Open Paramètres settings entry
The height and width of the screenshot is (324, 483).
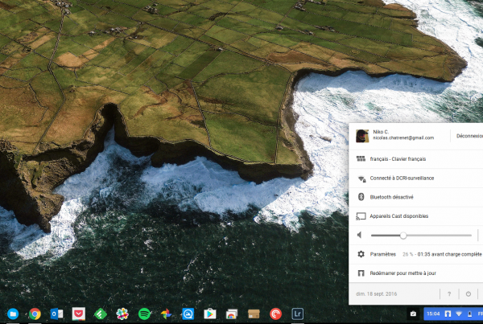point(383,254)
